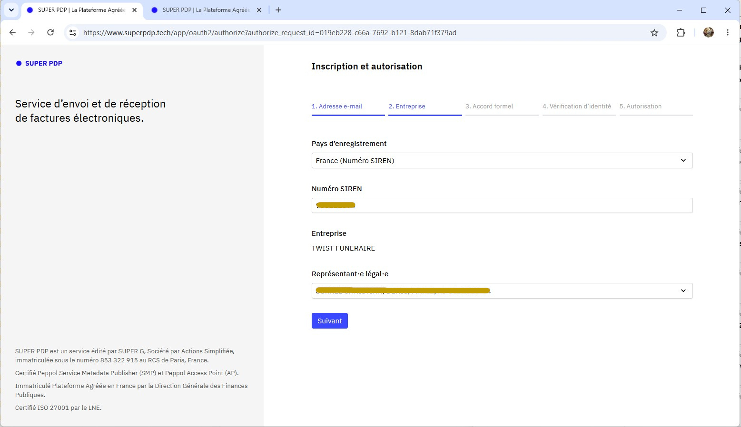741x427 pixels.
Task: Click the address bar URL
Action: [270, 33]
